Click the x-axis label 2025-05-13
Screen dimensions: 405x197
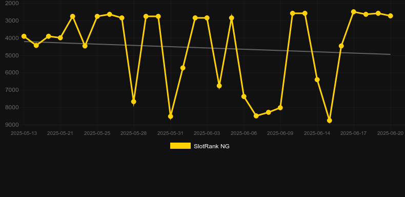pos(24,133)
